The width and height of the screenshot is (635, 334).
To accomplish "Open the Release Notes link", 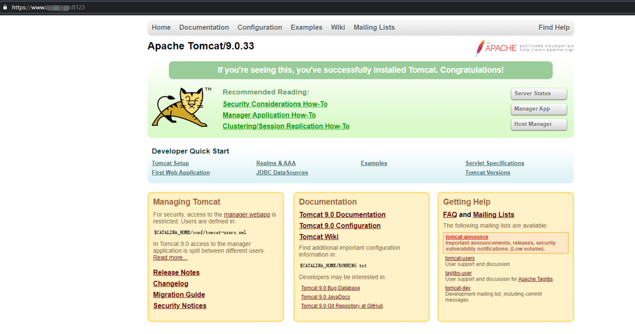I will pos(176,273).
